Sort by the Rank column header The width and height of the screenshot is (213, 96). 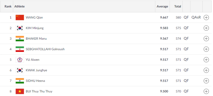coord(8,6)
